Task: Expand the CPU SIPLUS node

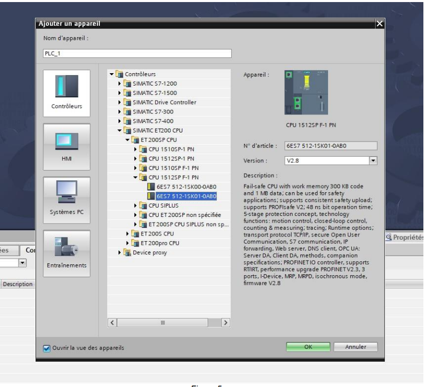Action: click(135, 206)
